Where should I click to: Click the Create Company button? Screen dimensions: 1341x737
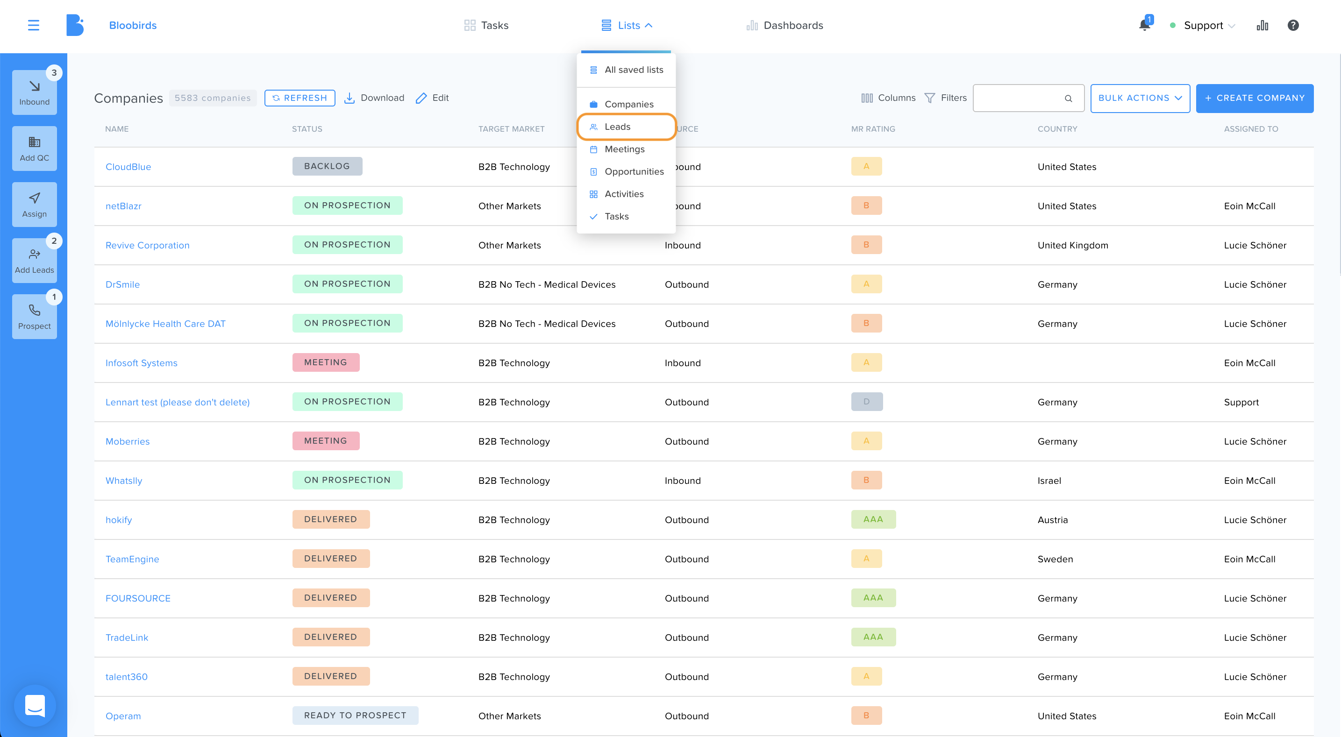coord(1255,98)
